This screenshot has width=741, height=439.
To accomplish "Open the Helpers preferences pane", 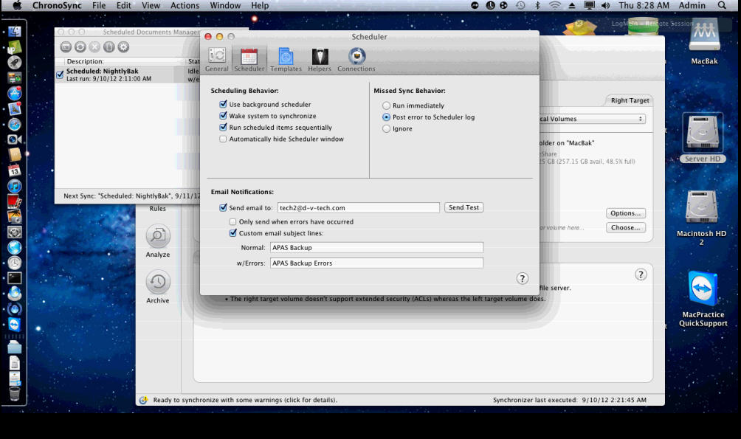I will coord(320,59).
